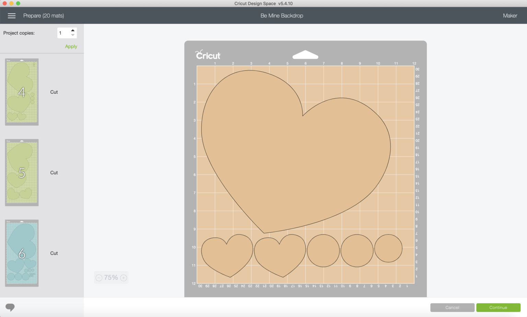Select mat 4 thumbnail in the sidebar
527x317 pixels.
[x=22, y=92]
